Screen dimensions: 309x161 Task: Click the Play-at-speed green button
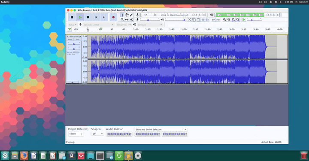coord(244,19)
